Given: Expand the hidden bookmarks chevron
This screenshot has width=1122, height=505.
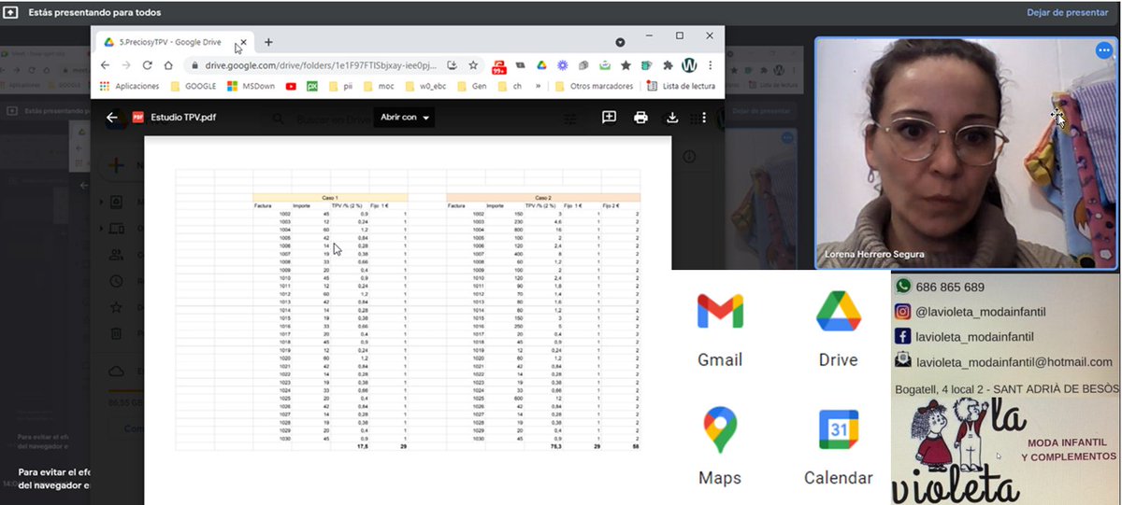Looking at the screenshot, I should [538, 86].
